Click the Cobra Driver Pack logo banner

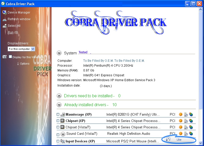coord(116,22)
